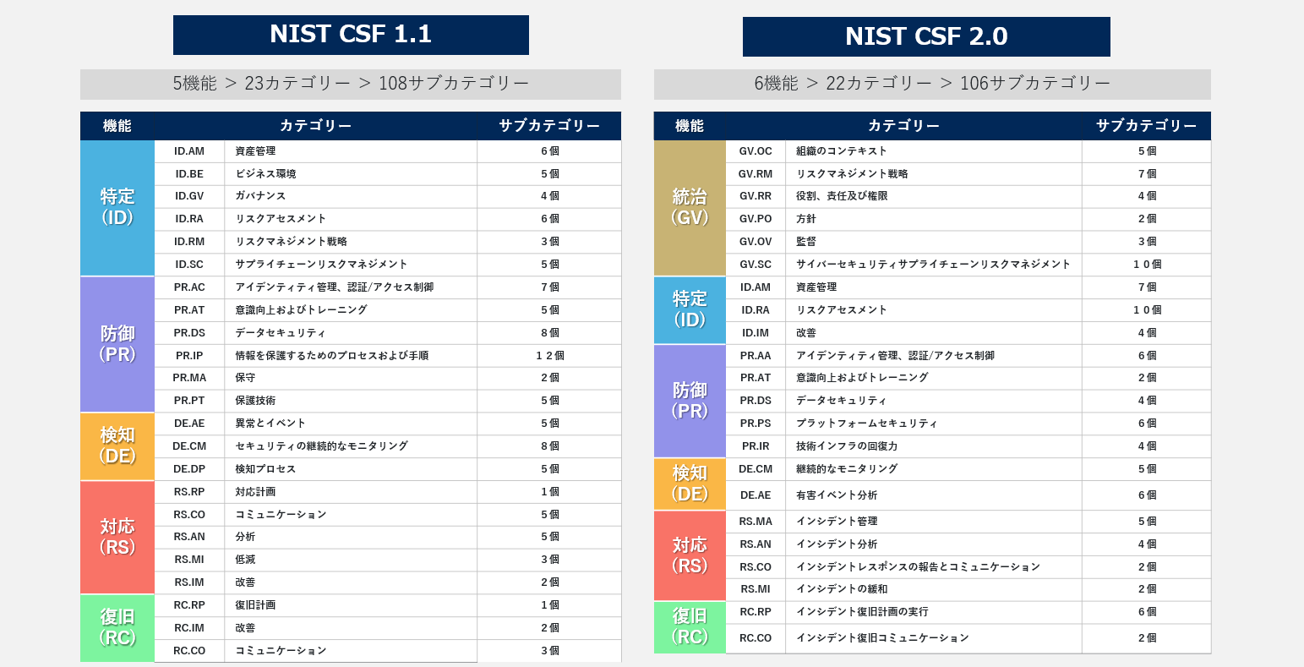Click the 5機能 > 23カテゴリー > 108サブカテゴリー summary bar

click(351, 84)
